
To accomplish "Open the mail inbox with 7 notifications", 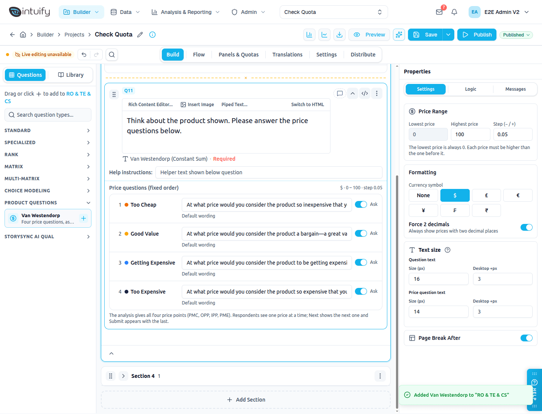I will coord(439,12).
